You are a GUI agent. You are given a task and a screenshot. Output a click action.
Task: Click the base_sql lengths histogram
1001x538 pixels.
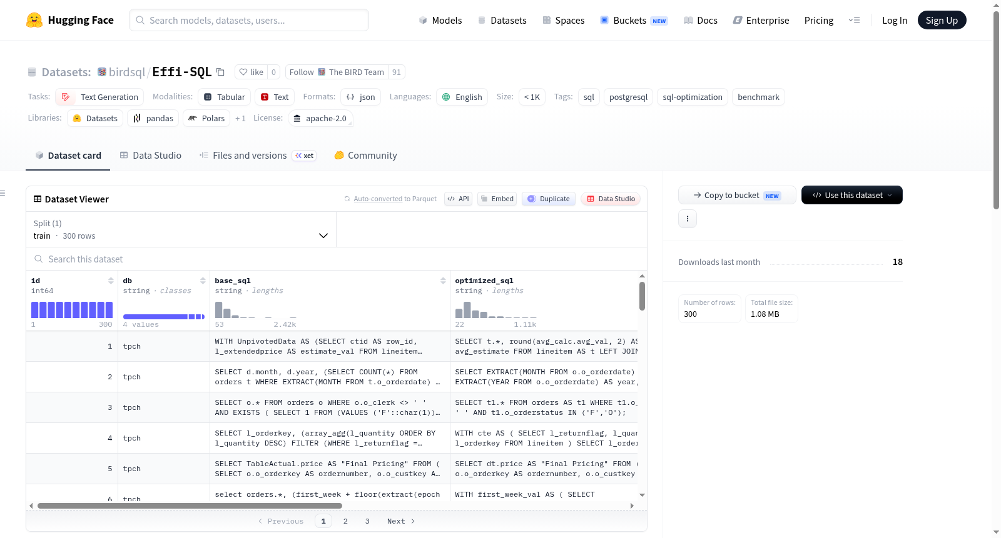point(256,310)
